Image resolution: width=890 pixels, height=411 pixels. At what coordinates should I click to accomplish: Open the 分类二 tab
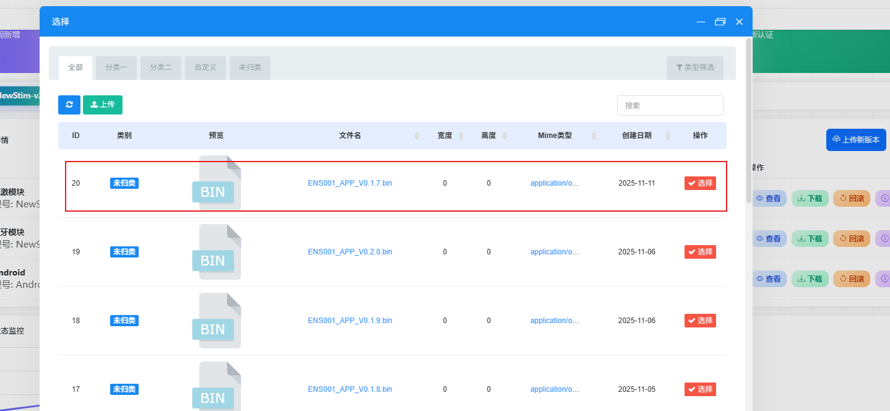pos(161,67)
